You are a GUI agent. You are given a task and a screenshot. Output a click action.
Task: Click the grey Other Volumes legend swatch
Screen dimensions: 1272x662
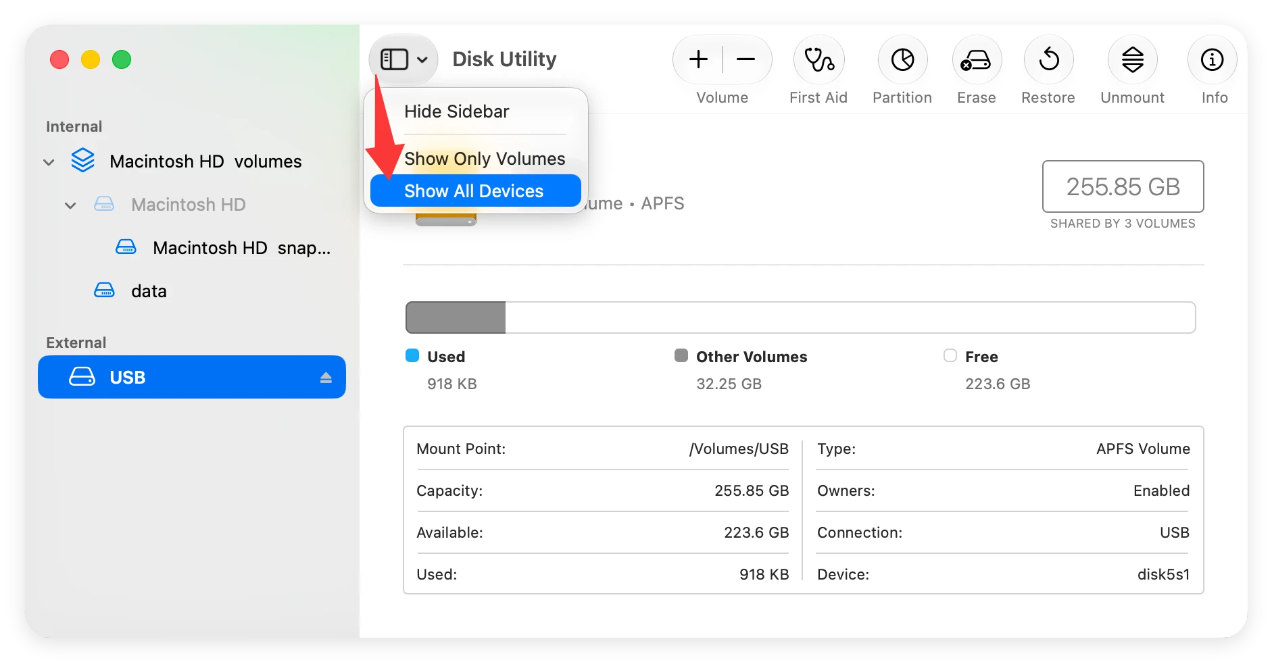(681, 355)
